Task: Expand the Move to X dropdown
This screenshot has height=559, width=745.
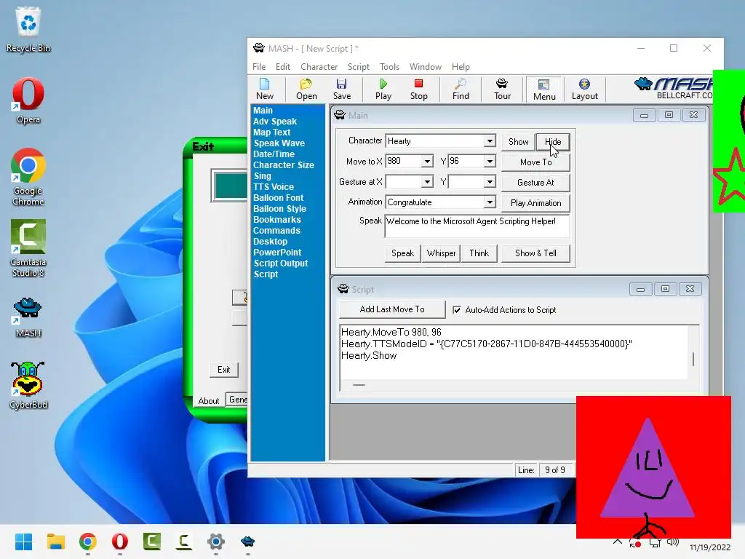Action: [427, 161]
